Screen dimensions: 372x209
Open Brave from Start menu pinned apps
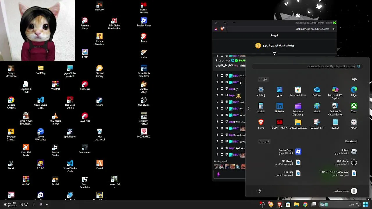pos(261,124)
